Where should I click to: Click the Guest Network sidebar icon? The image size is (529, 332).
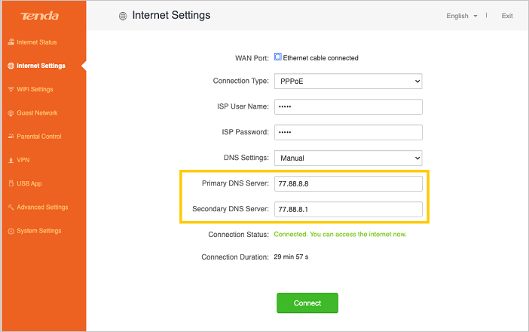(x=11, y=113)
